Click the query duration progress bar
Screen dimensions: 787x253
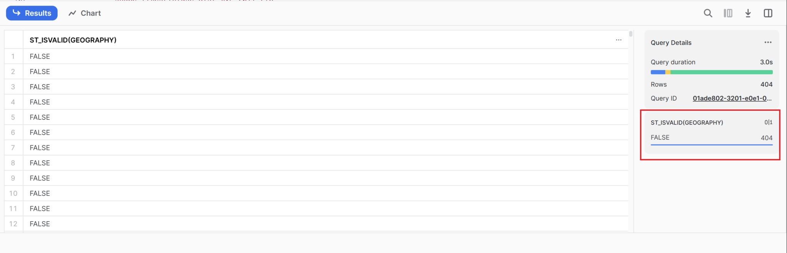point(711,72)
